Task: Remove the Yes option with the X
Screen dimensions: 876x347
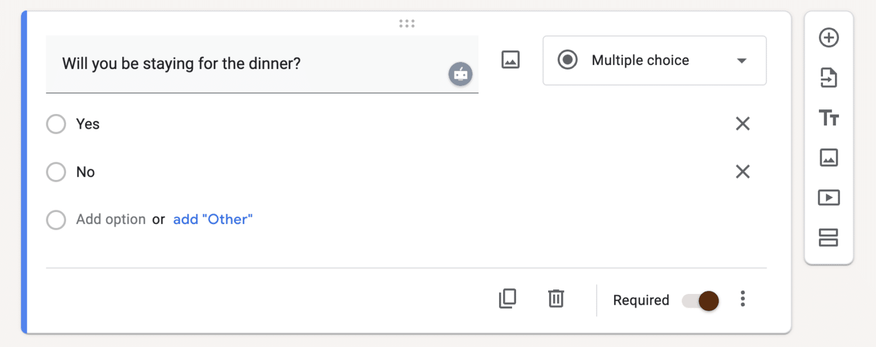Action: [743, 124]
